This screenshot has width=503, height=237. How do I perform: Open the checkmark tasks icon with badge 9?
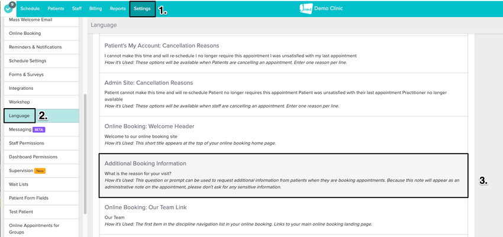[9, 8]
